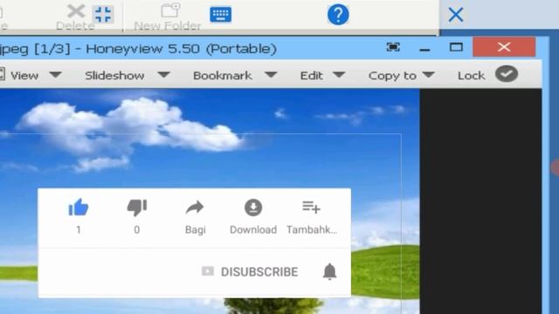This screenshot has height=314, width=559.
Task: Open the View menu in Honeyview
Action: point(24,76)
